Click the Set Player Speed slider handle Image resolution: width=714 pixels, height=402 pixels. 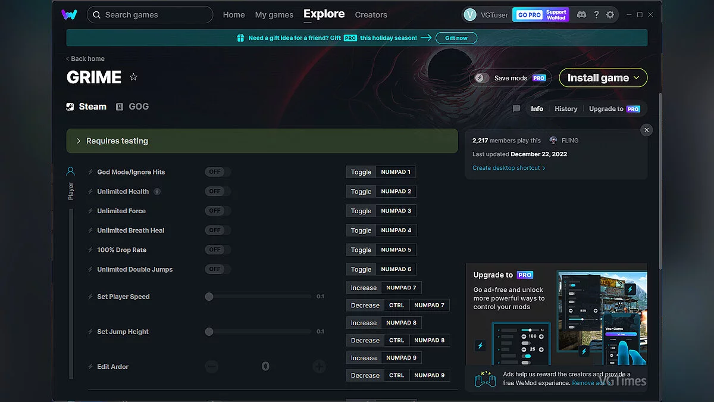(209, 297)
